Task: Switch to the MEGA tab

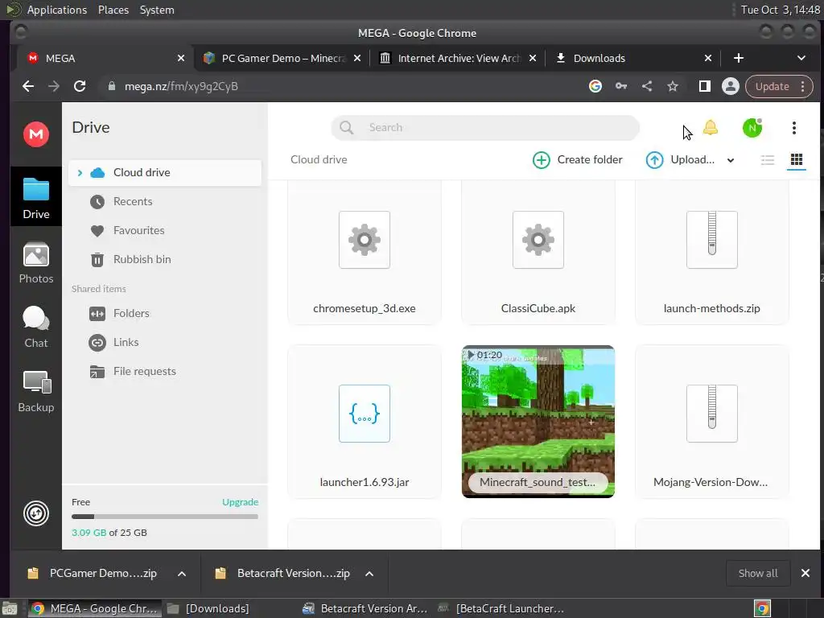Action: [105, 58]
